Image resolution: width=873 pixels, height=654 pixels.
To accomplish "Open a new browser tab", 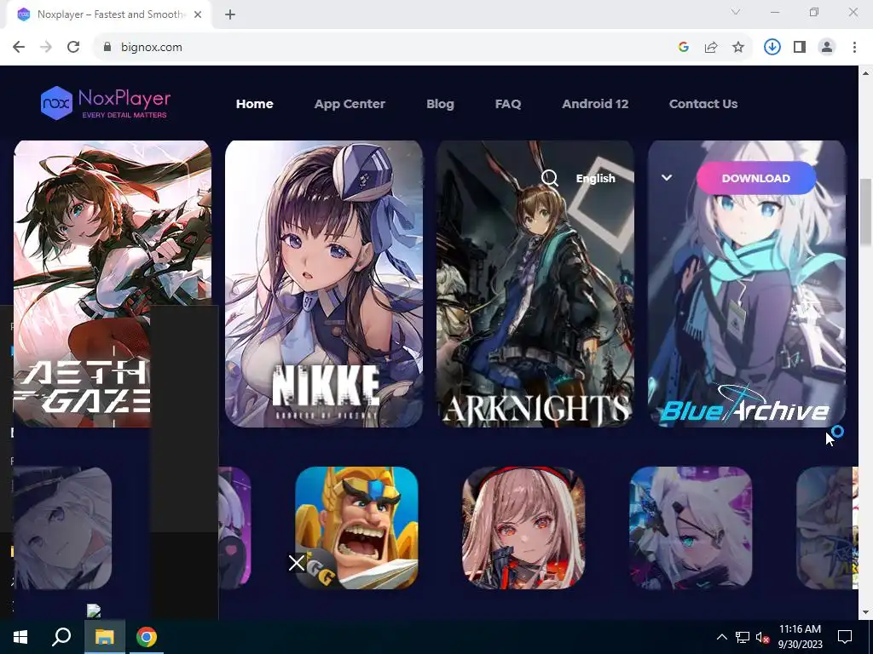I will click(230, 14).
